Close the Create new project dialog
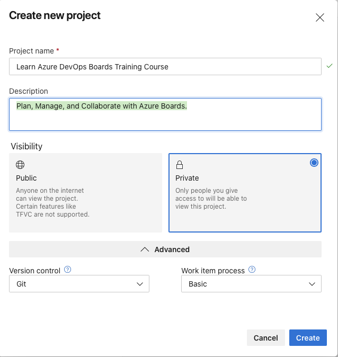338x357 pixels. pos(320,17)
